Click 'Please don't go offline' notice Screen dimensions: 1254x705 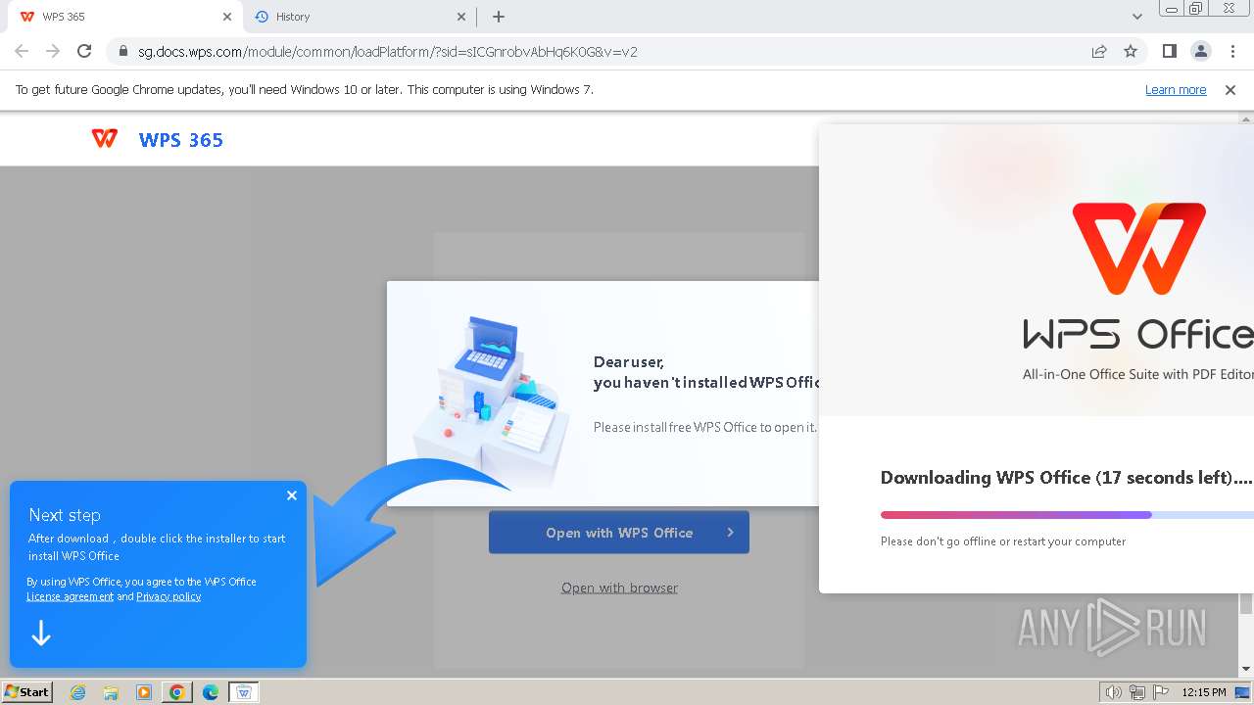[x=1003, y=541]
